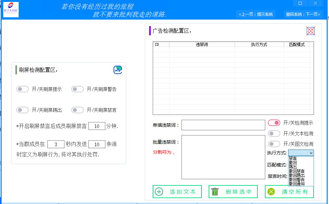This screenshot has height=204, width=329.
Task: Enable the 开/关刷屏踢出 switch
Action: click(23, 110)
